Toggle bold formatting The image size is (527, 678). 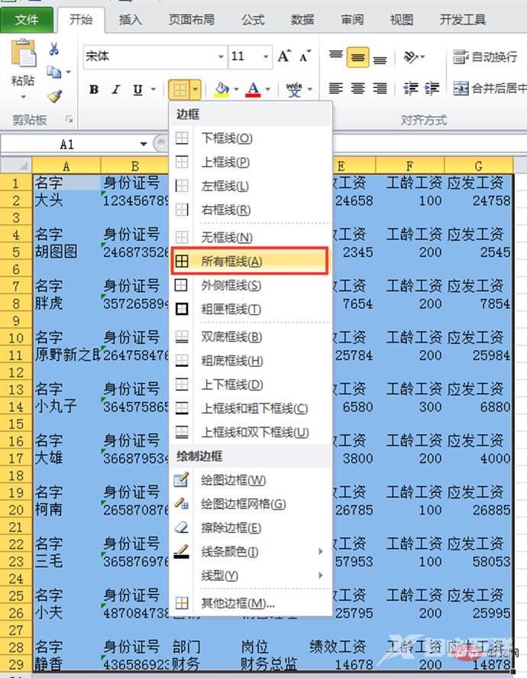tap(94, 90)
